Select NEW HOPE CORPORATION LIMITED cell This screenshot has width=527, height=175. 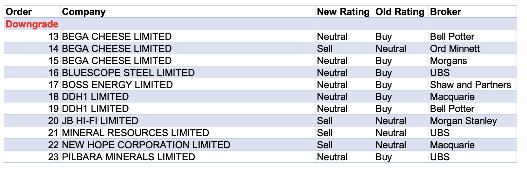pyautogui.click(x=146, y=145)
